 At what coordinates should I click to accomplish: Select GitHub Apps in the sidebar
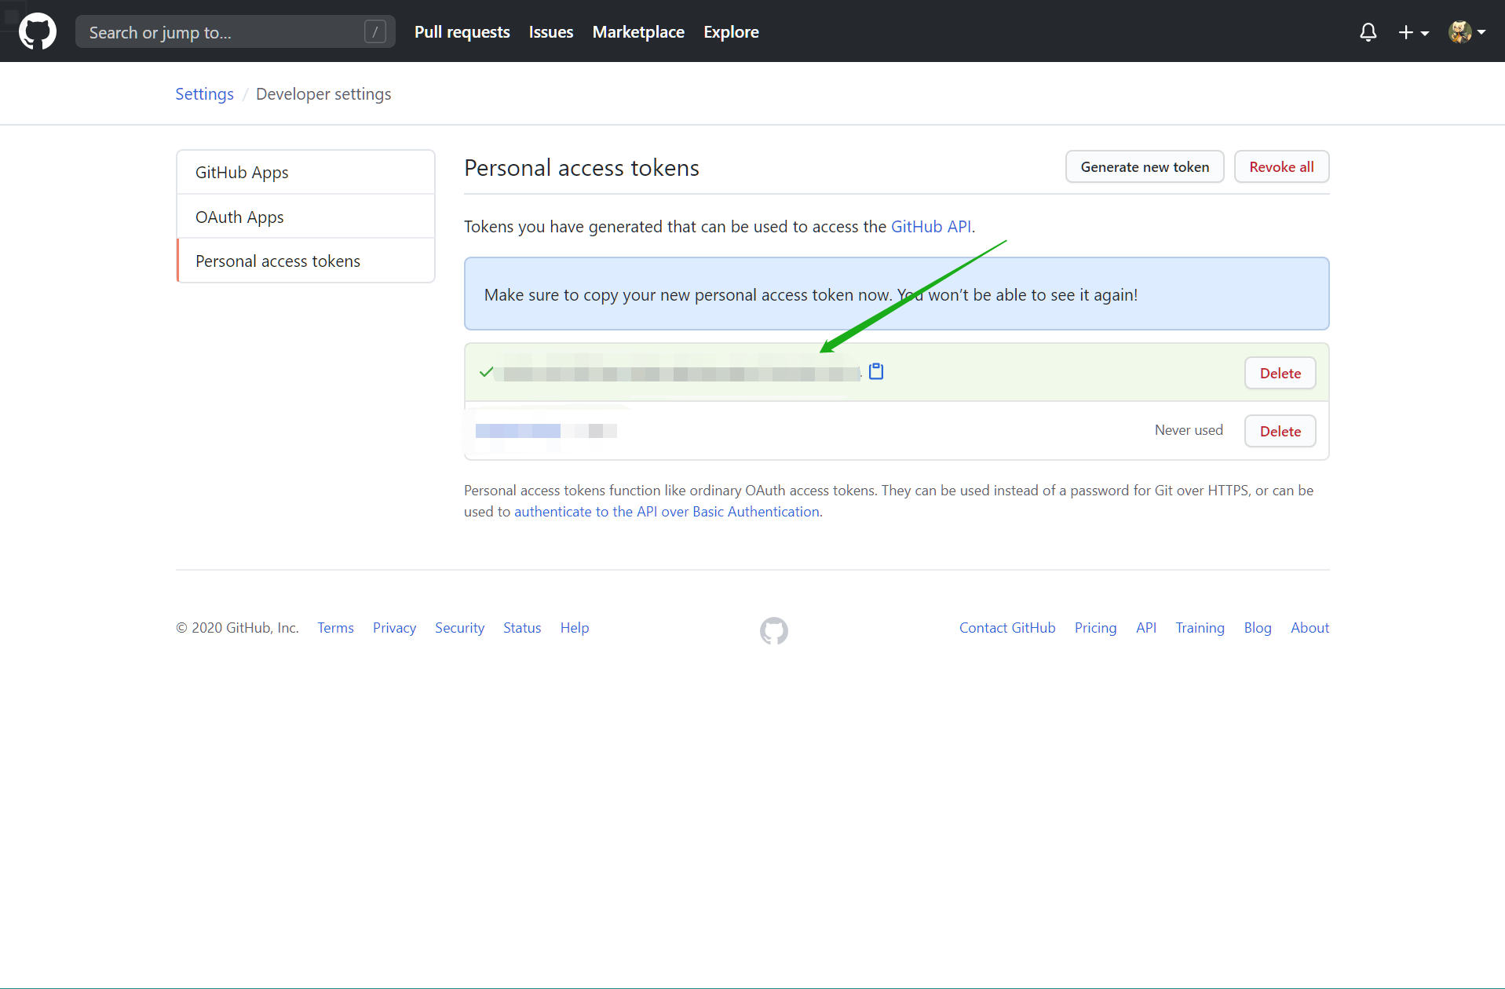pos(306,172)
